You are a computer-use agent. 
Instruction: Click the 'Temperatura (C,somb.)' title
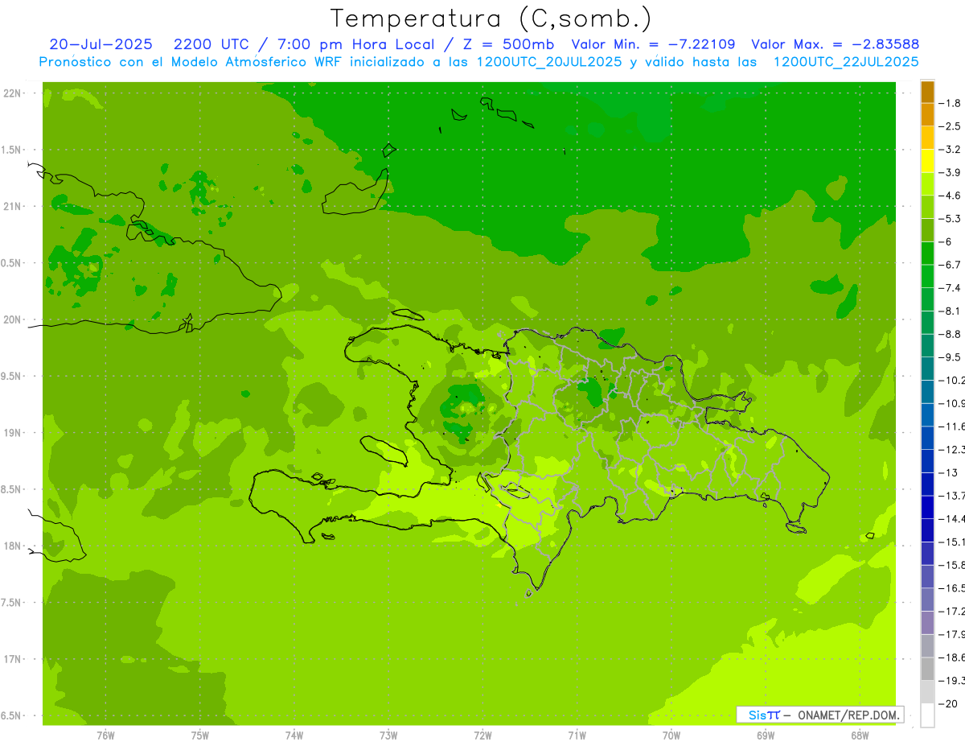(491, 19)
